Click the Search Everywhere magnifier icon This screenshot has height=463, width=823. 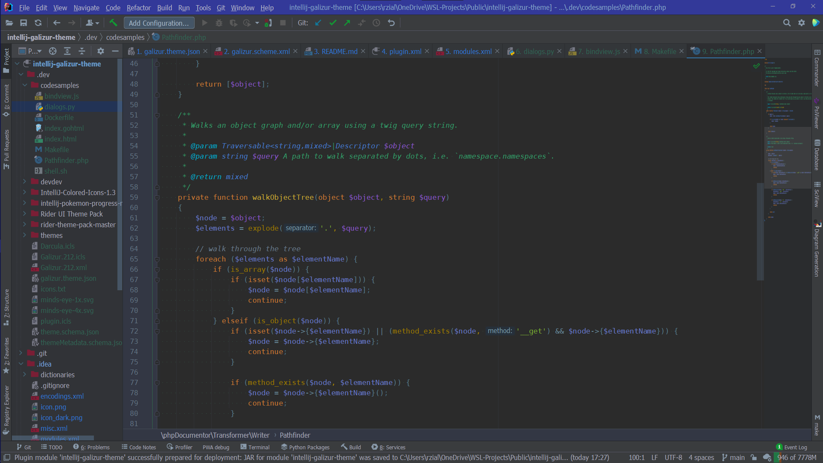coord(787,23)
